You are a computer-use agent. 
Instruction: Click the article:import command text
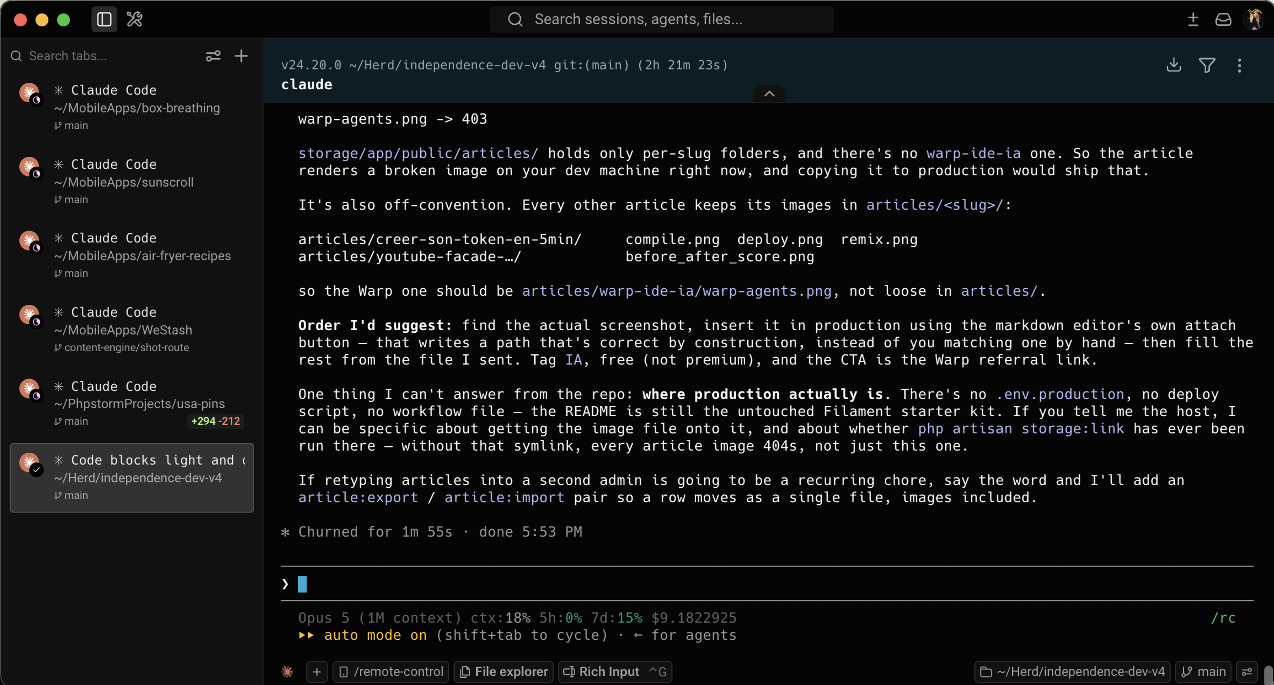(505, 497)
